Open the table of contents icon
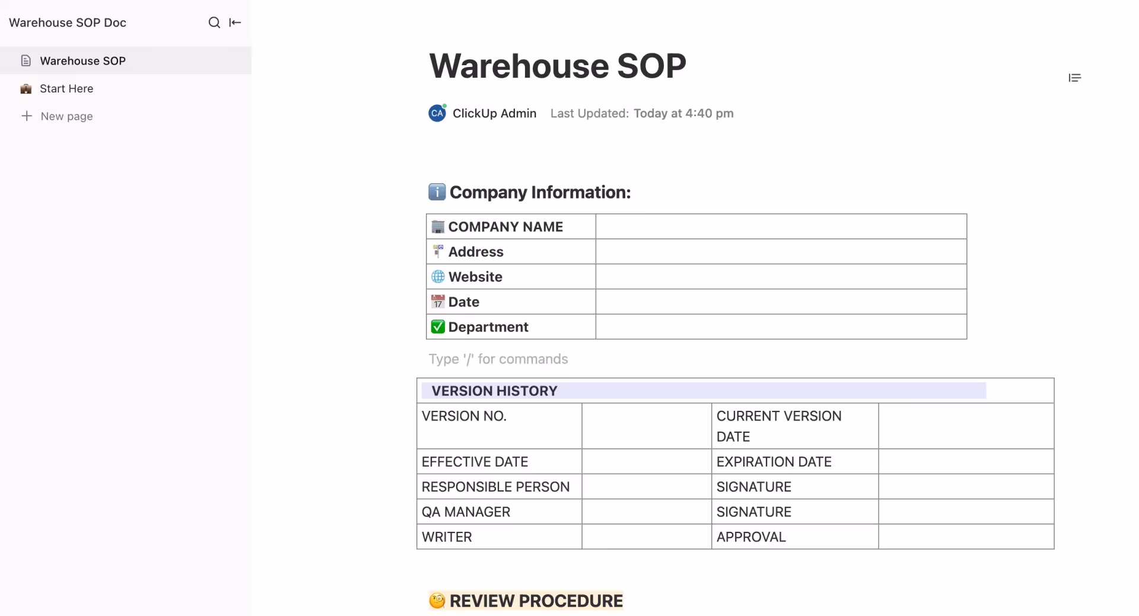 pyautogui.click(x=1076, y=78)
